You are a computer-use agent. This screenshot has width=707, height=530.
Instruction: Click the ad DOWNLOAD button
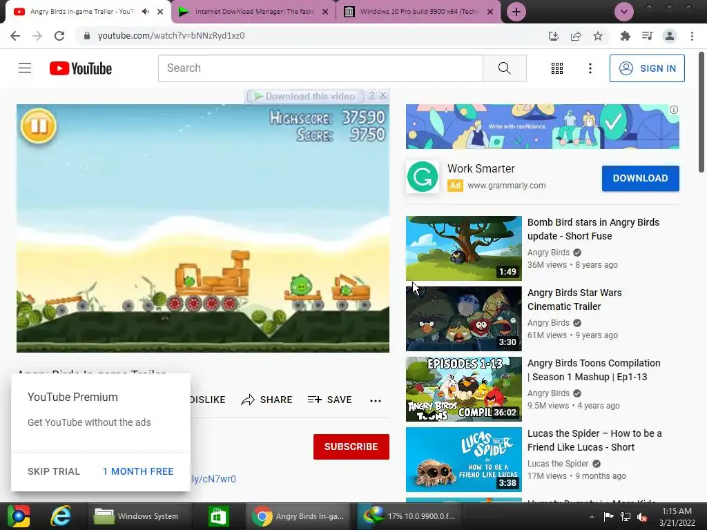[x=640, y=178]
